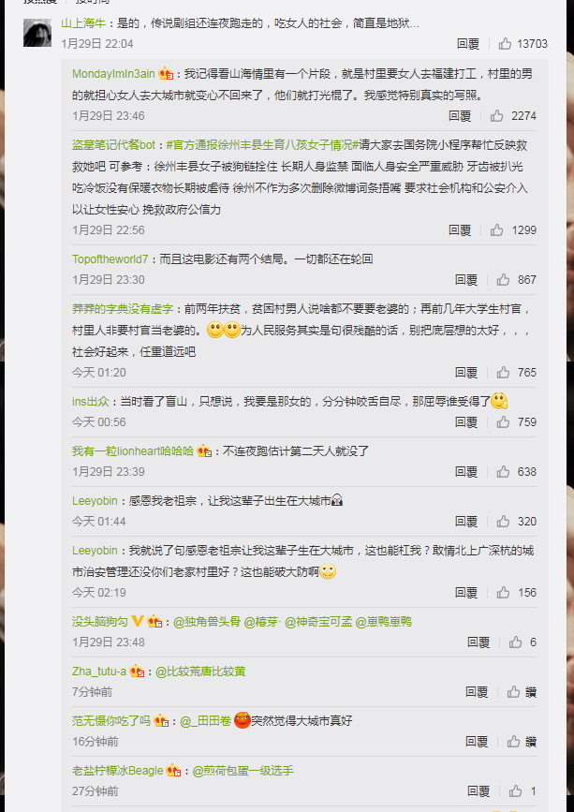Open the mention @独角兽头骨

pos(207,622)
